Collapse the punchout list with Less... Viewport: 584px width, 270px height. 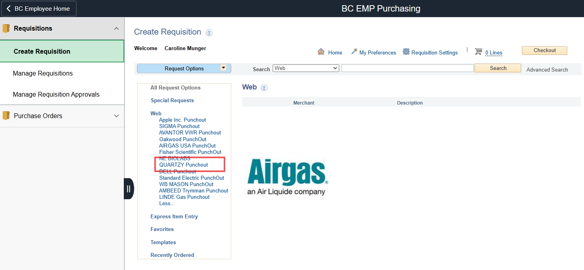pyautogui.click(x=167, y=204)
